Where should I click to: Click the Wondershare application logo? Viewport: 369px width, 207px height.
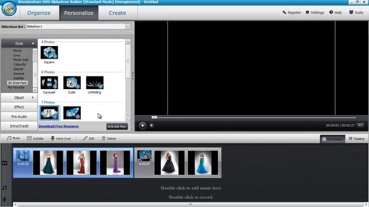(x=9, y=9)
